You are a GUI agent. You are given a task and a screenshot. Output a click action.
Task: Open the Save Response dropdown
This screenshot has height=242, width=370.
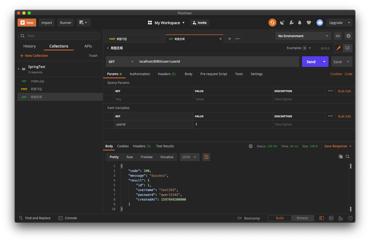[338, 146]
